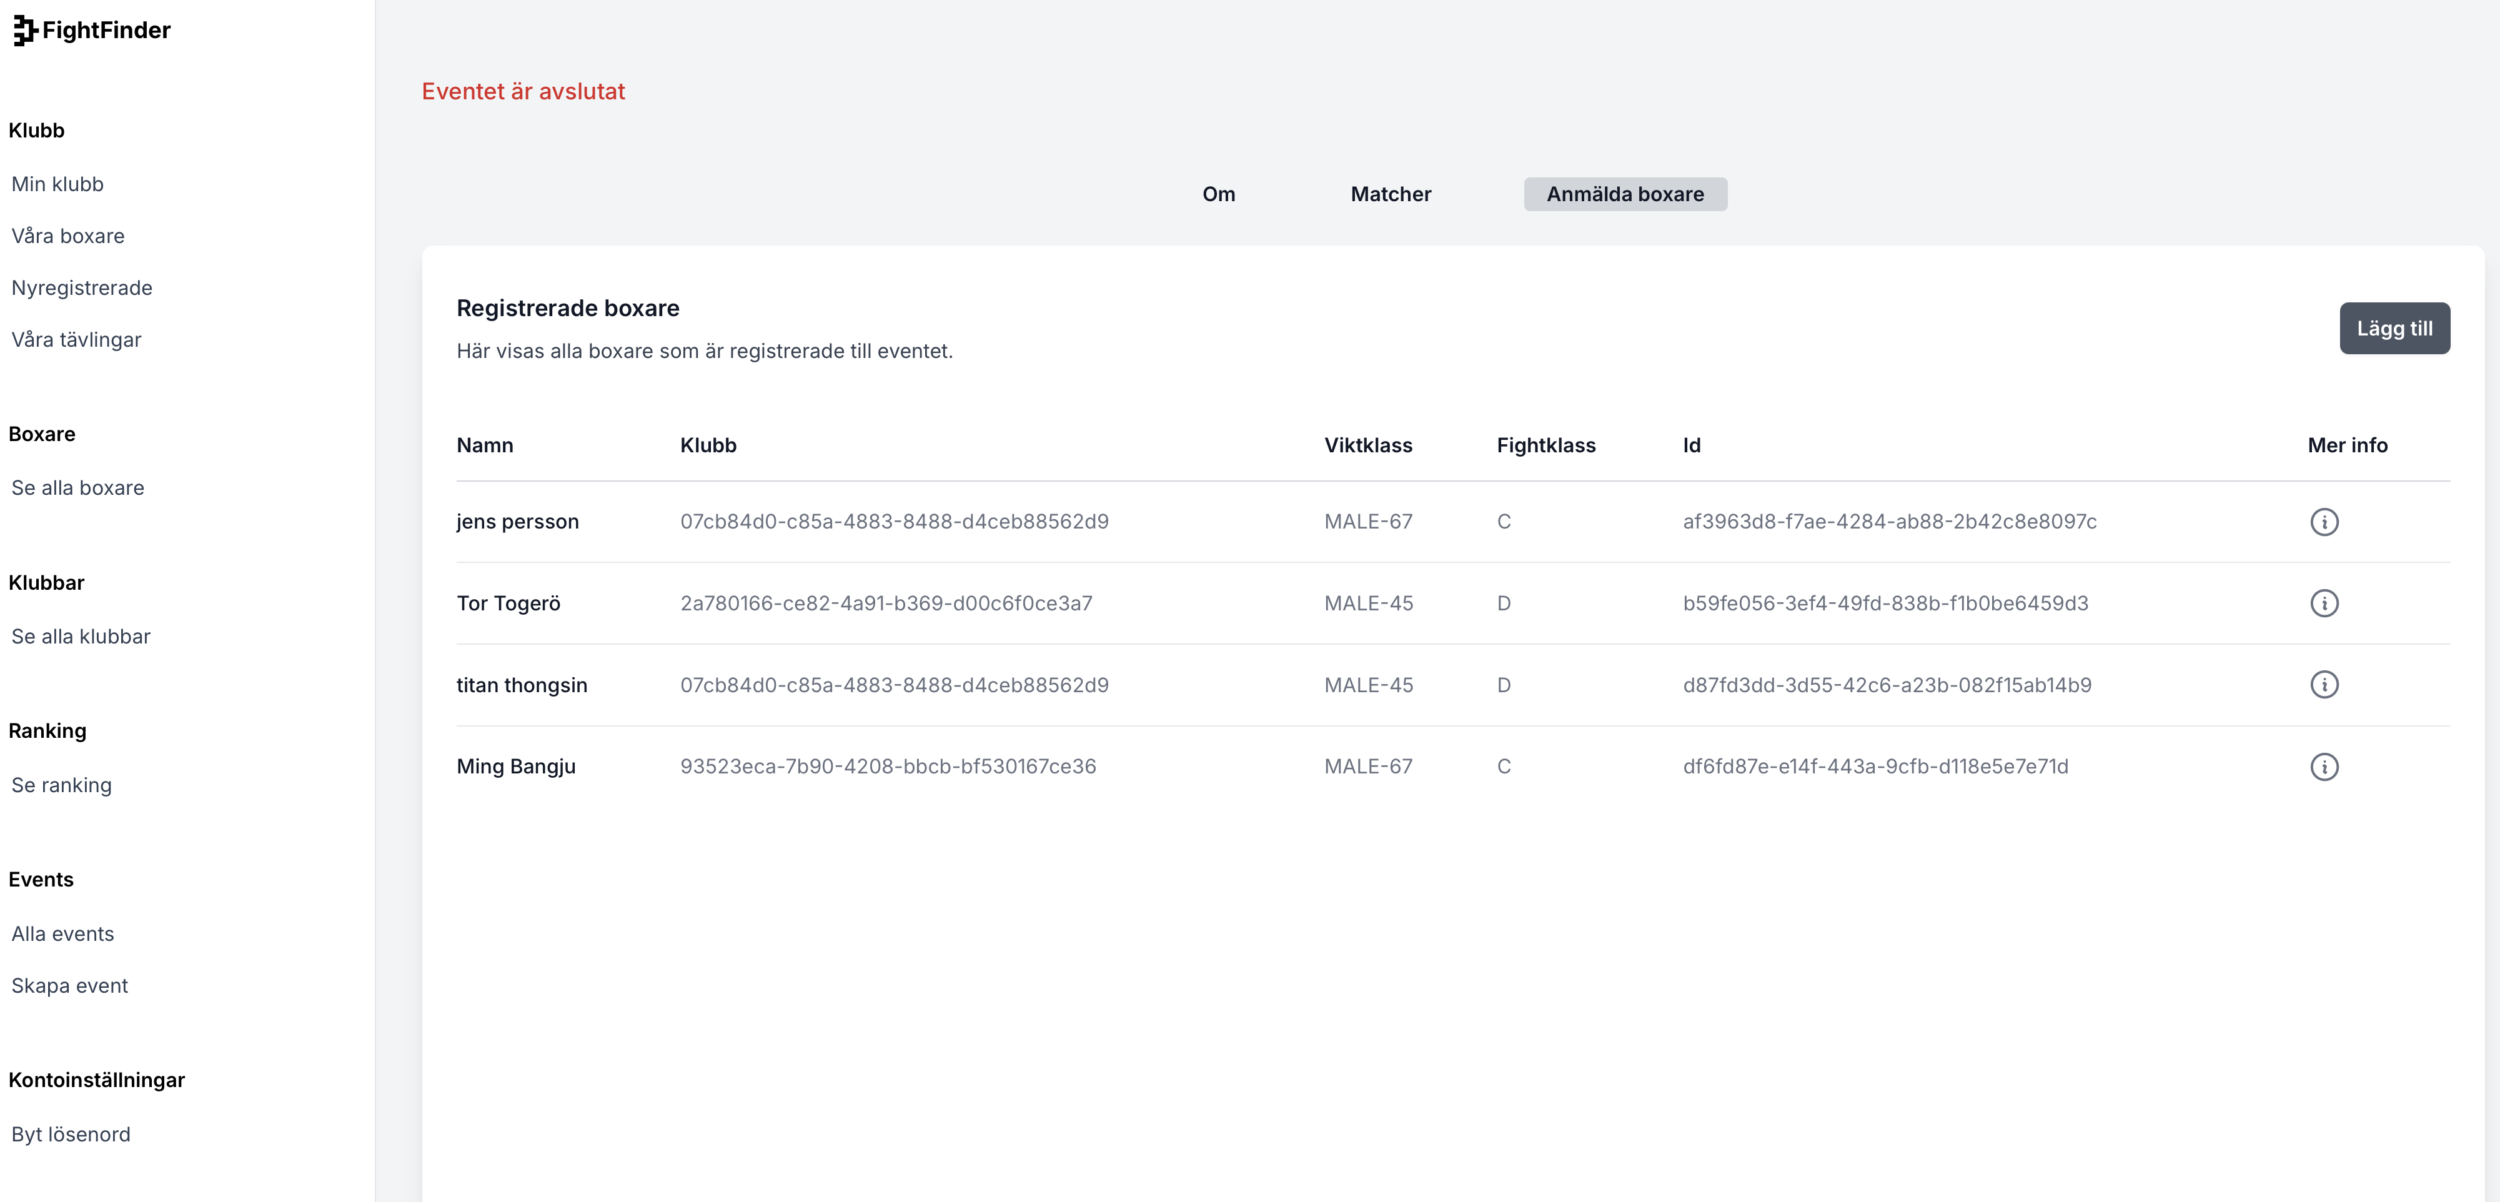Open Se alla klubbar link
Screen dimensions: 2500x1202
click(81, 636)
